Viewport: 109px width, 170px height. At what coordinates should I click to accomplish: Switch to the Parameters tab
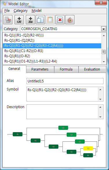[x=40, y=69]
